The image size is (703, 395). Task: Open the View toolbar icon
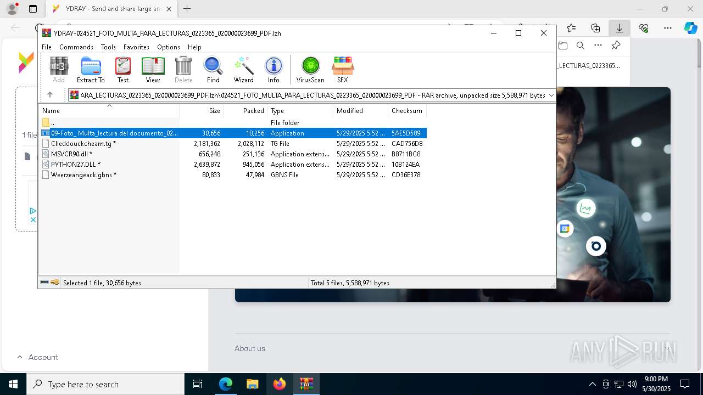tap(153, 70)
